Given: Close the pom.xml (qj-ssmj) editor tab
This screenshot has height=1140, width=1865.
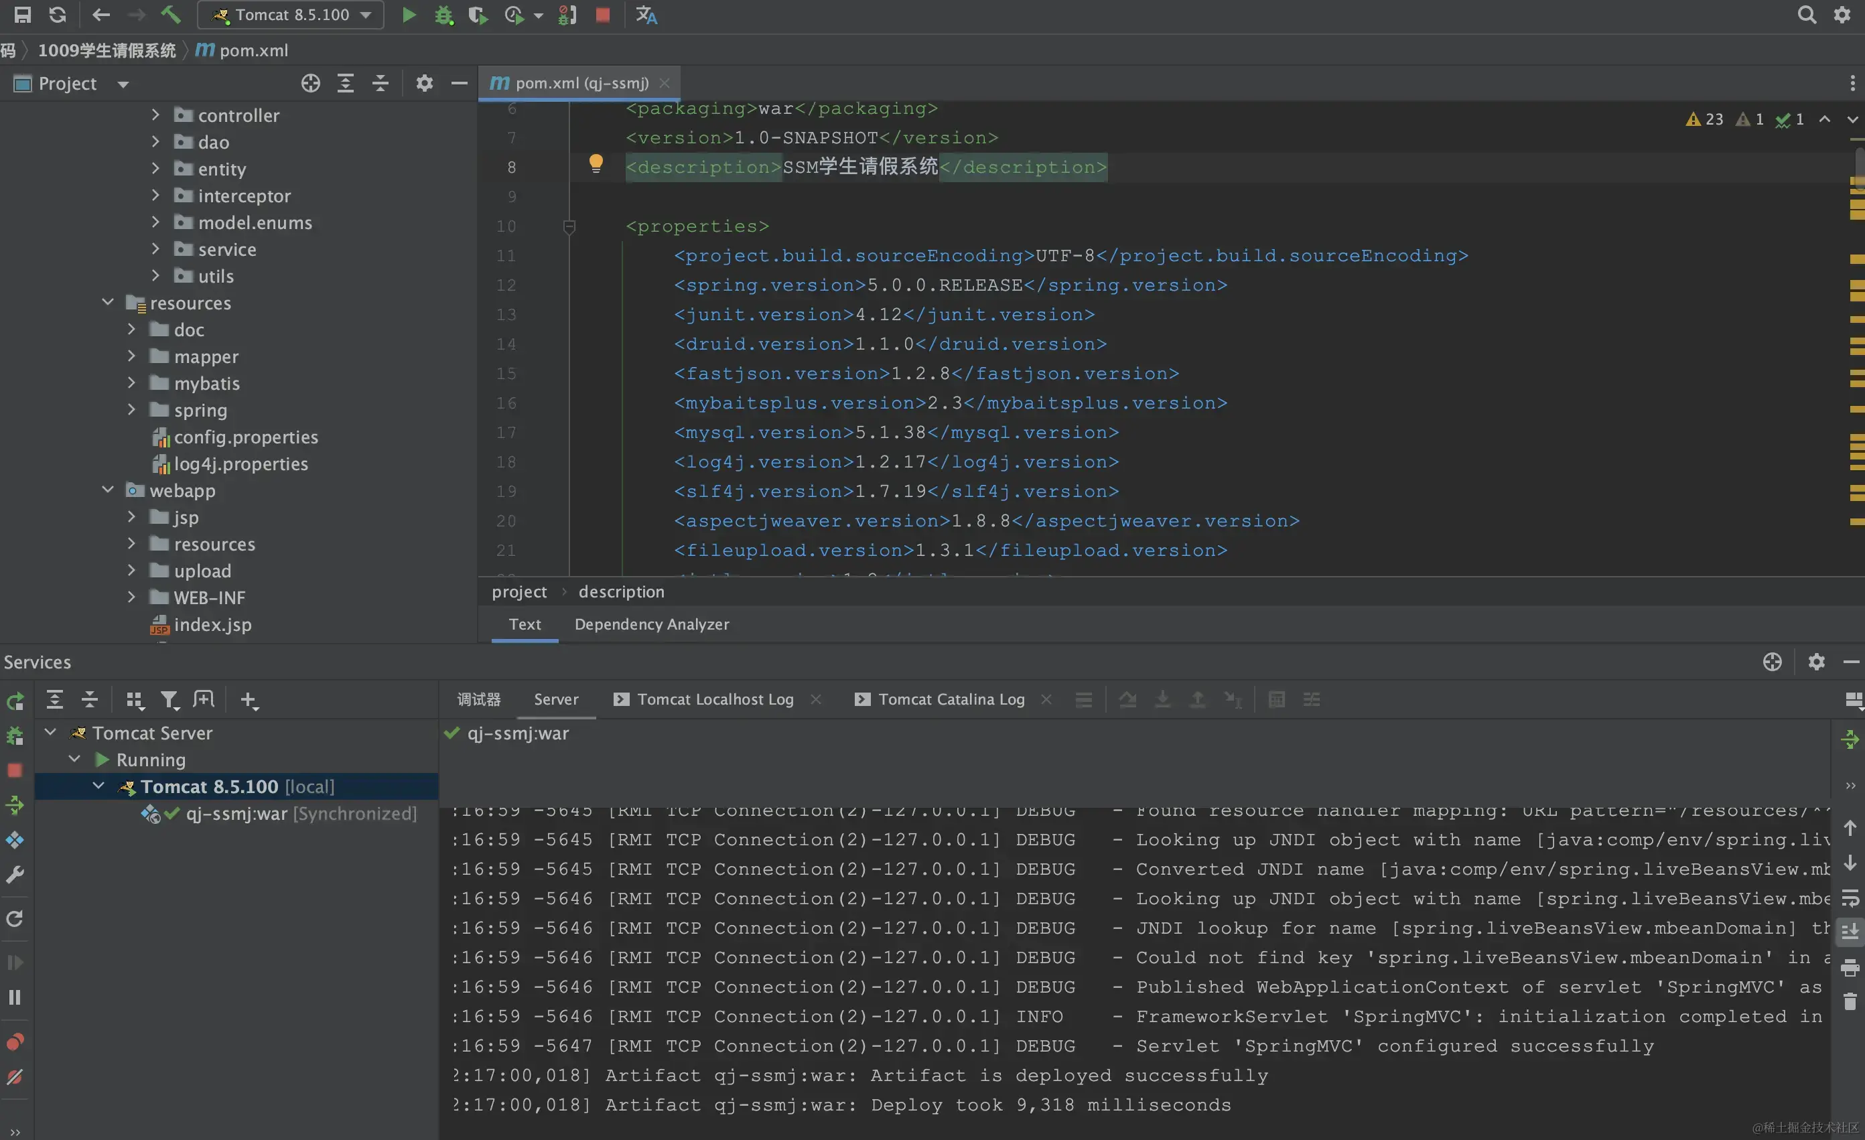Looking at the screenshot, I should (665, 83).
